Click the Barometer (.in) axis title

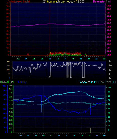(102, 2)
